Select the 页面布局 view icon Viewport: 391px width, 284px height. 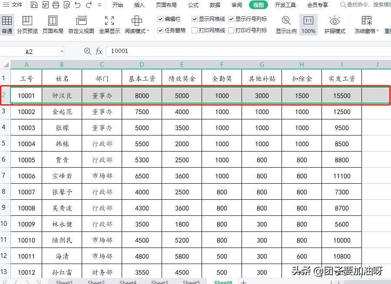(x=53, y=25)
